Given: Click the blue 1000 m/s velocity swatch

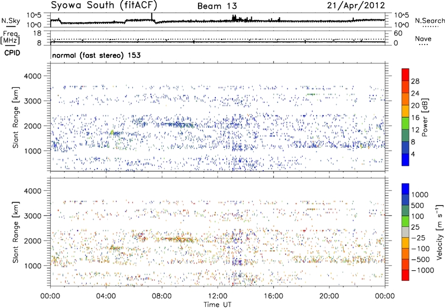Looking at the screenshot, I should [x=406, y=189].
